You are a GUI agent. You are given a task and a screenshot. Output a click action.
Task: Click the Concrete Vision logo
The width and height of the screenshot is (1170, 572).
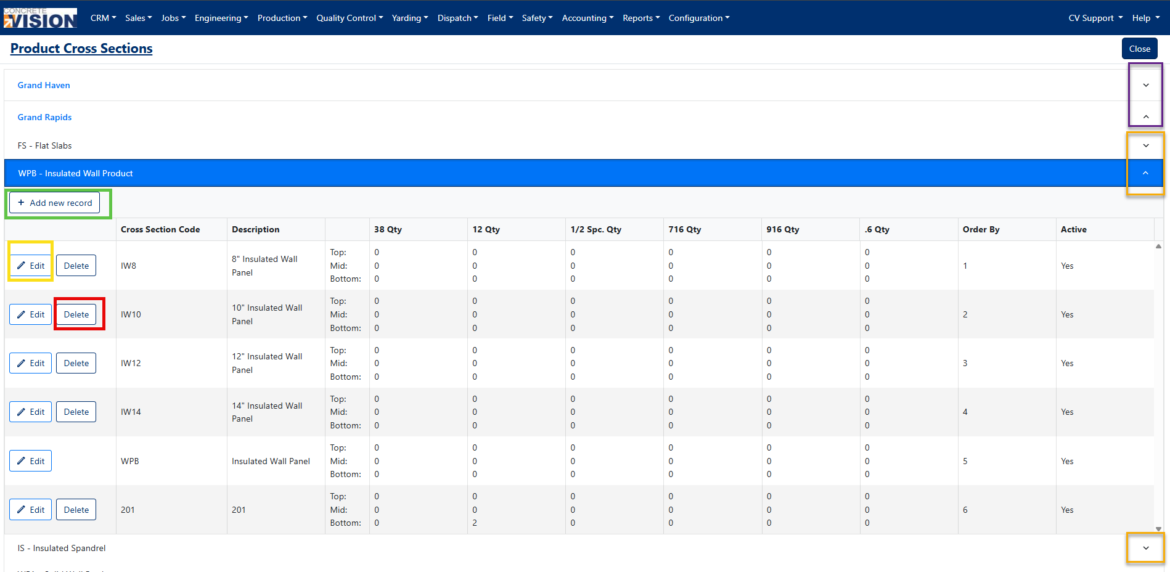[40, 18]
